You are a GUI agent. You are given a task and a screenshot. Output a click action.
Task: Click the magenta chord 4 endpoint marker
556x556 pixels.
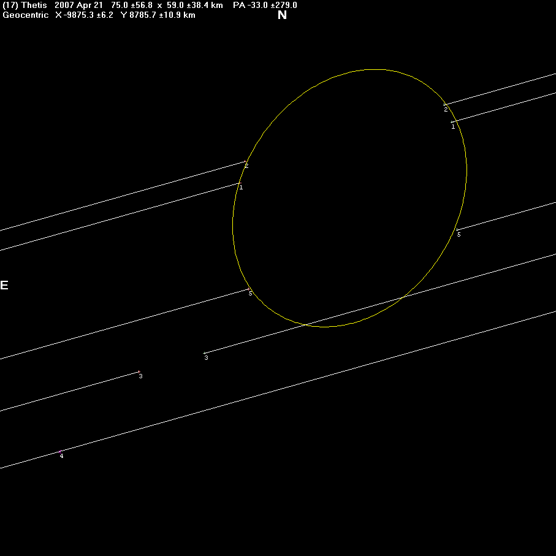60,452
